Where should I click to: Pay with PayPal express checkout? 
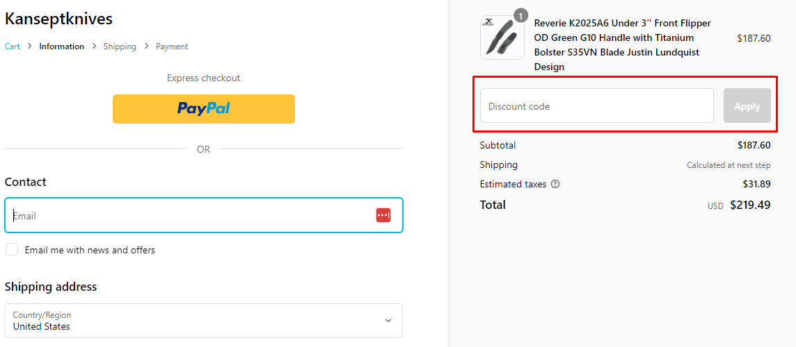pyautogui.click(x=204, y=108)
